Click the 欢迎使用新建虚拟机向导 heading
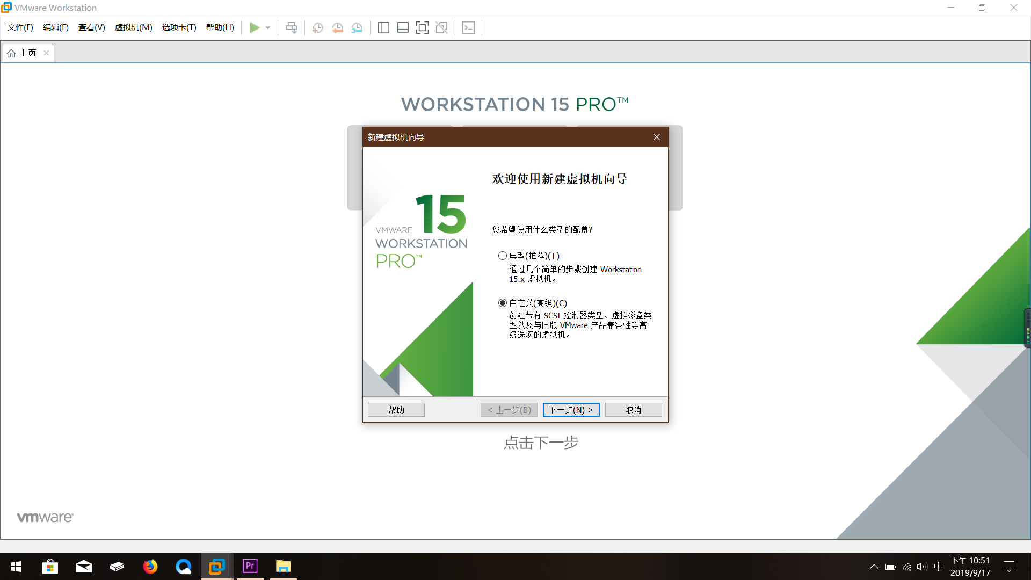This screenshot has width=1031, height=580. pyautogui.click(x=560, y=179)
